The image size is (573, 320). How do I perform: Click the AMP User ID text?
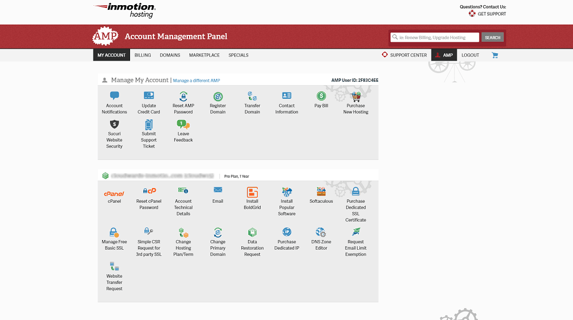[355, 80]
